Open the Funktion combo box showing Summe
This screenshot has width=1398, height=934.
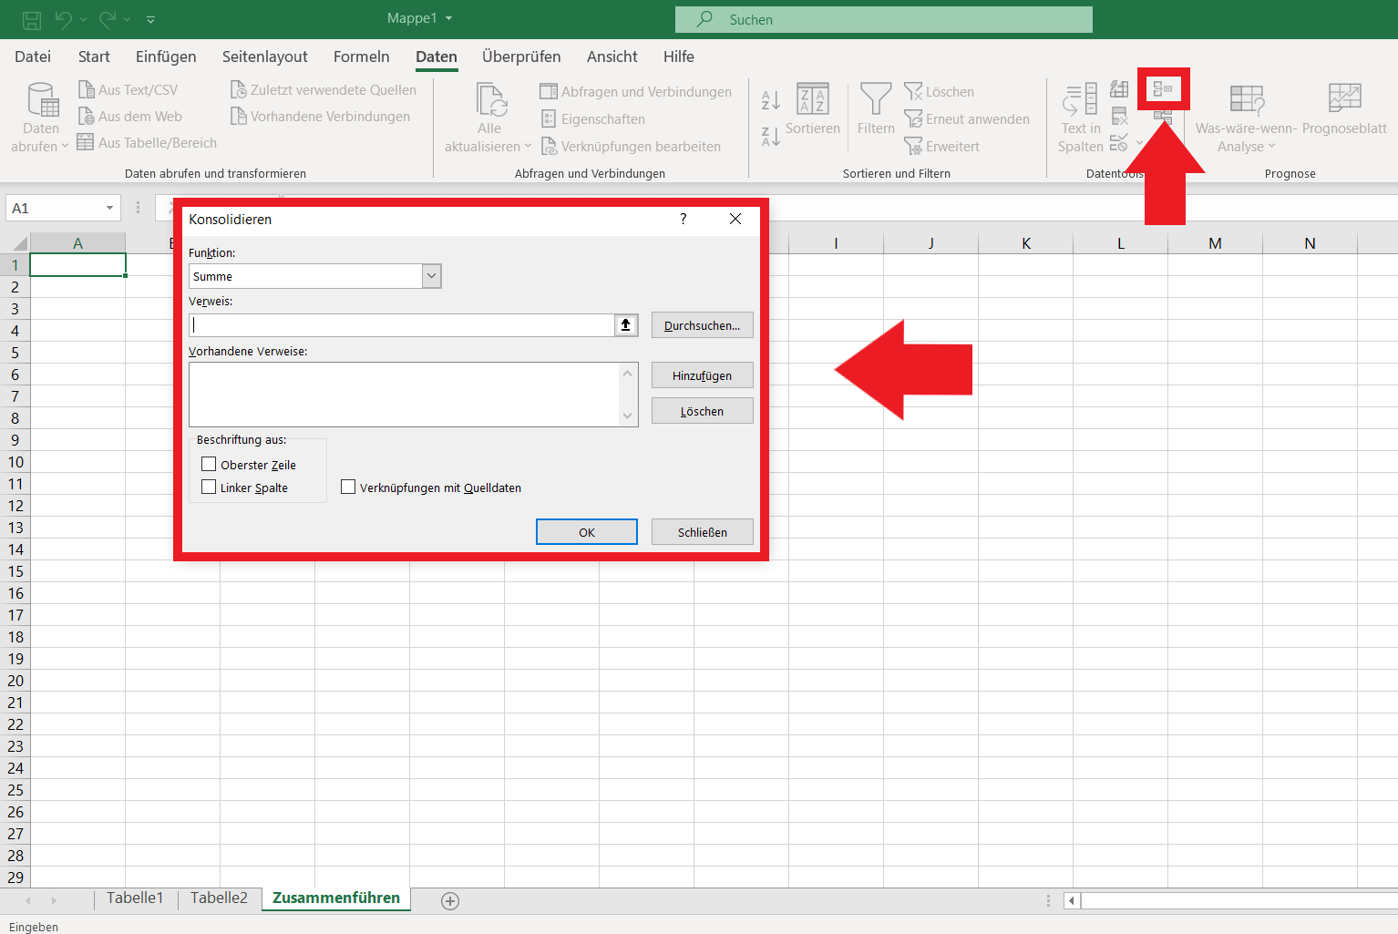point(315,276)
